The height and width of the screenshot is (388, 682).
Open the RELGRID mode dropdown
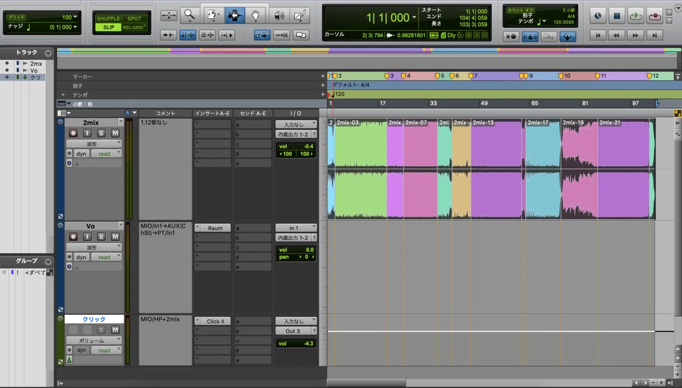135,27
